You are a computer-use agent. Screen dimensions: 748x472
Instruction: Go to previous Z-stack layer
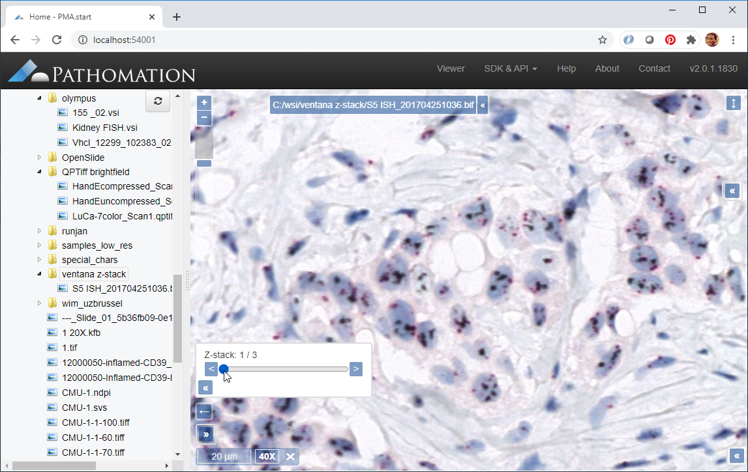click(x=211, y=369)
